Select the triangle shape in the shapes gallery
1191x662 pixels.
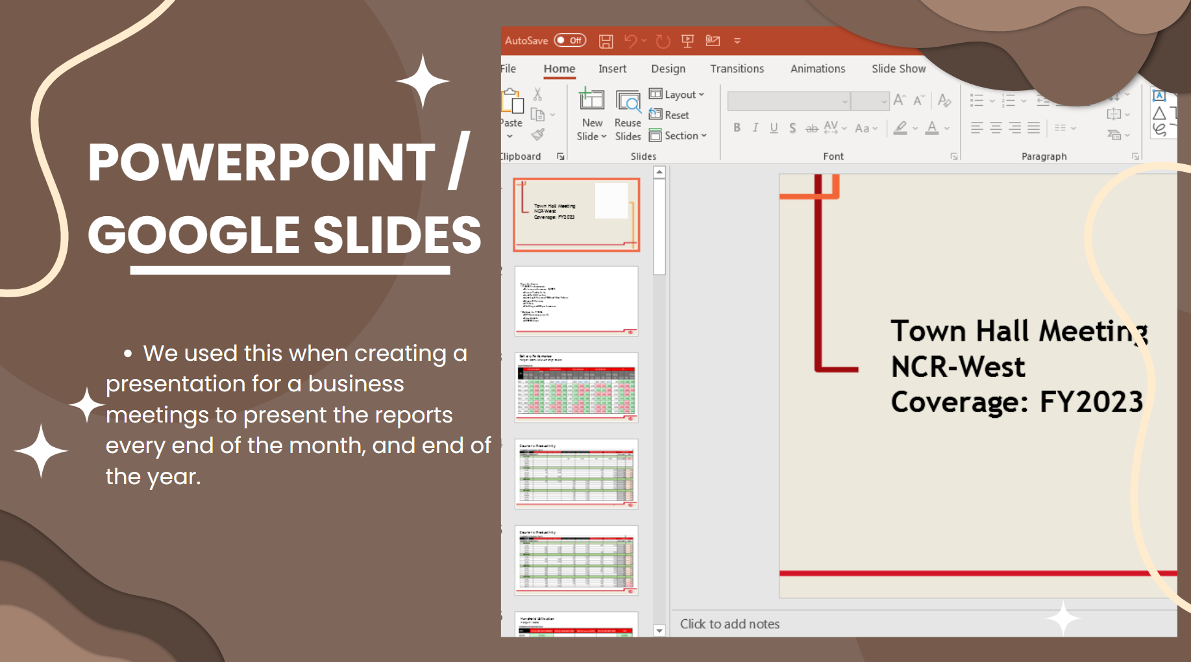point(1159,113)
